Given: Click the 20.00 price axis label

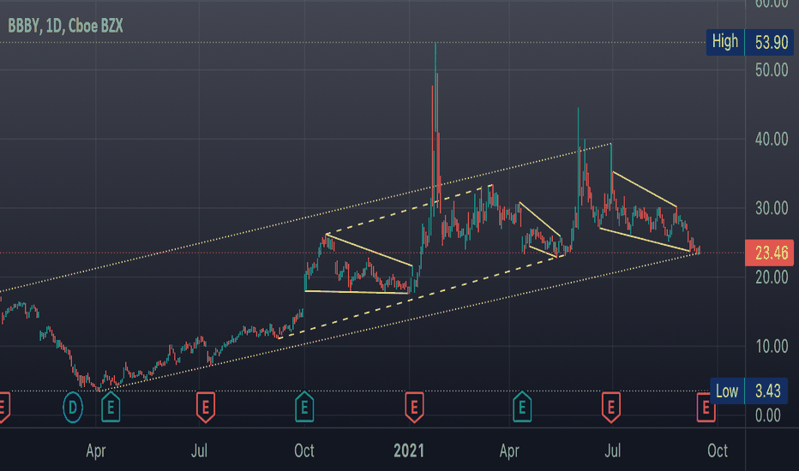Looking at the screenshot, I should (772, 277).
